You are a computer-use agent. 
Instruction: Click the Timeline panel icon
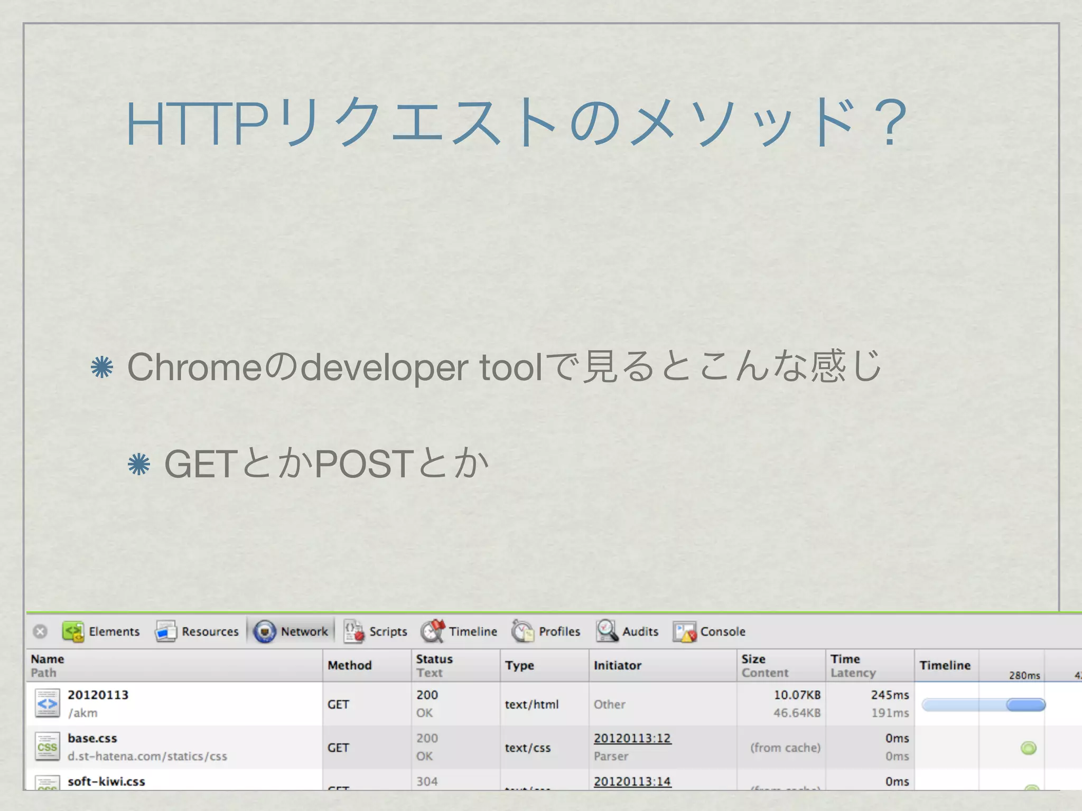tap(433, 631)
